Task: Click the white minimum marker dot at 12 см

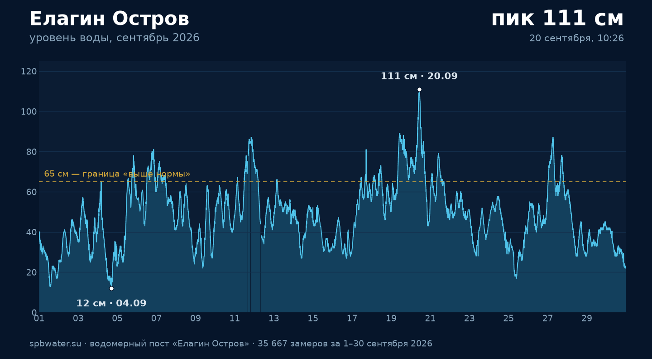Action: [111, 288]
